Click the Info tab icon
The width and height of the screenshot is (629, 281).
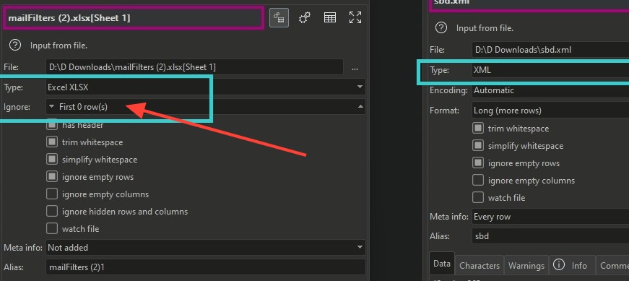558,265
